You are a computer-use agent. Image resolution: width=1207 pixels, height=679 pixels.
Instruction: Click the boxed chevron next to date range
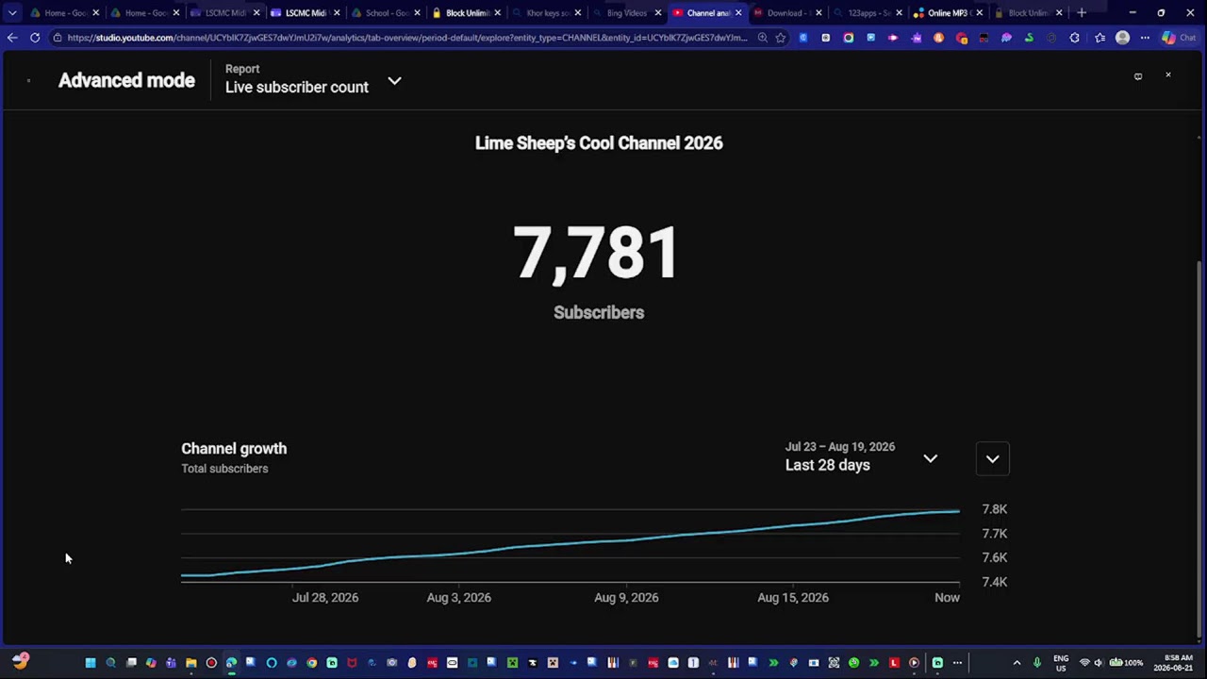(992, 459)
